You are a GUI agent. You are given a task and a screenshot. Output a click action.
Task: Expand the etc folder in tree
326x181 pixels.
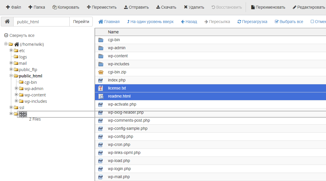point(11,50)
